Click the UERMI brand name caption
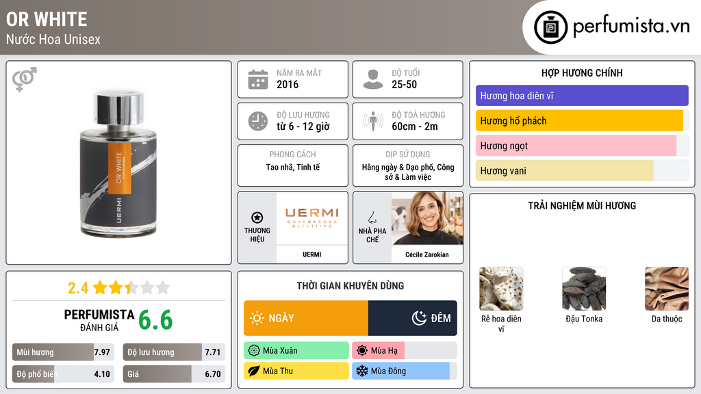The width and height of the screenshot is (701, 394). coord(312,254)
